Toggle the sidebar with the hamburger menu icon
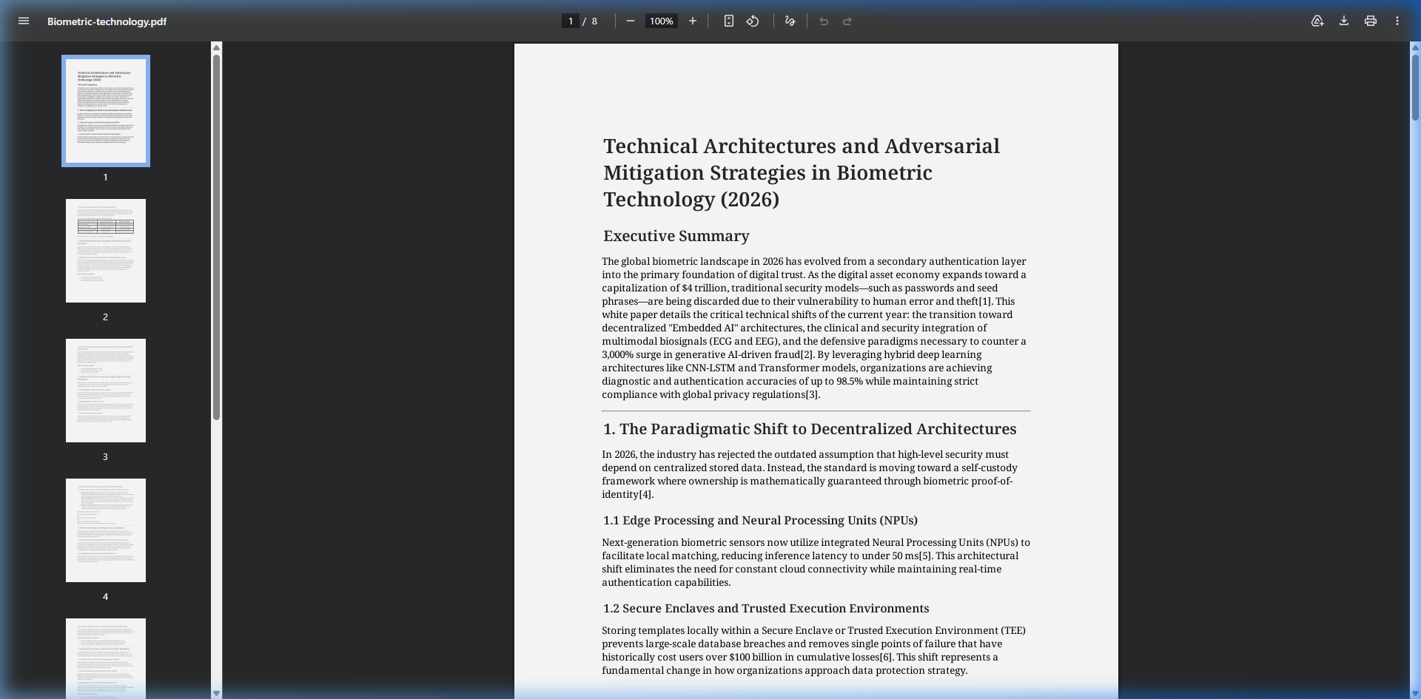The image size is (1421, 699). [x=24, y=21]
